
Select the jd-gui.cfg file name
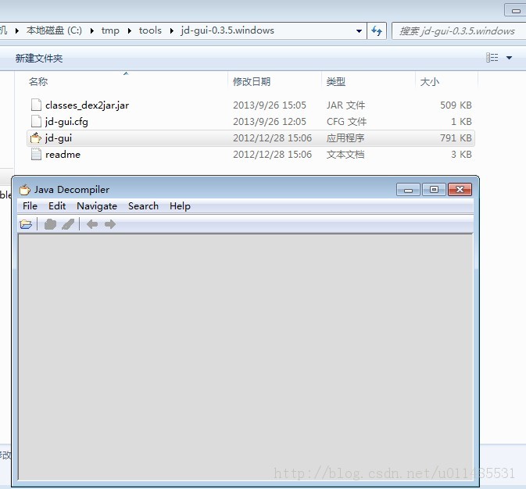[66, 122]
